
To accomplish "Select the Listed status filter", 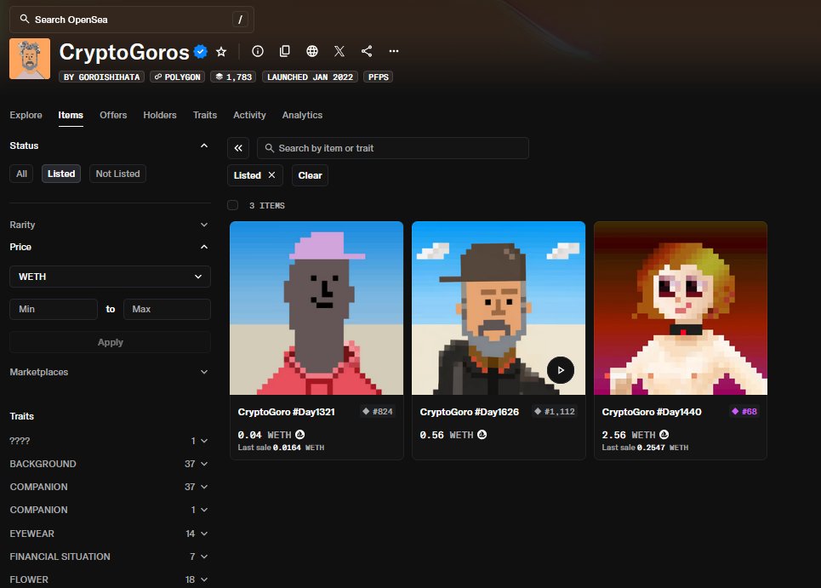I will coord(61,174).
